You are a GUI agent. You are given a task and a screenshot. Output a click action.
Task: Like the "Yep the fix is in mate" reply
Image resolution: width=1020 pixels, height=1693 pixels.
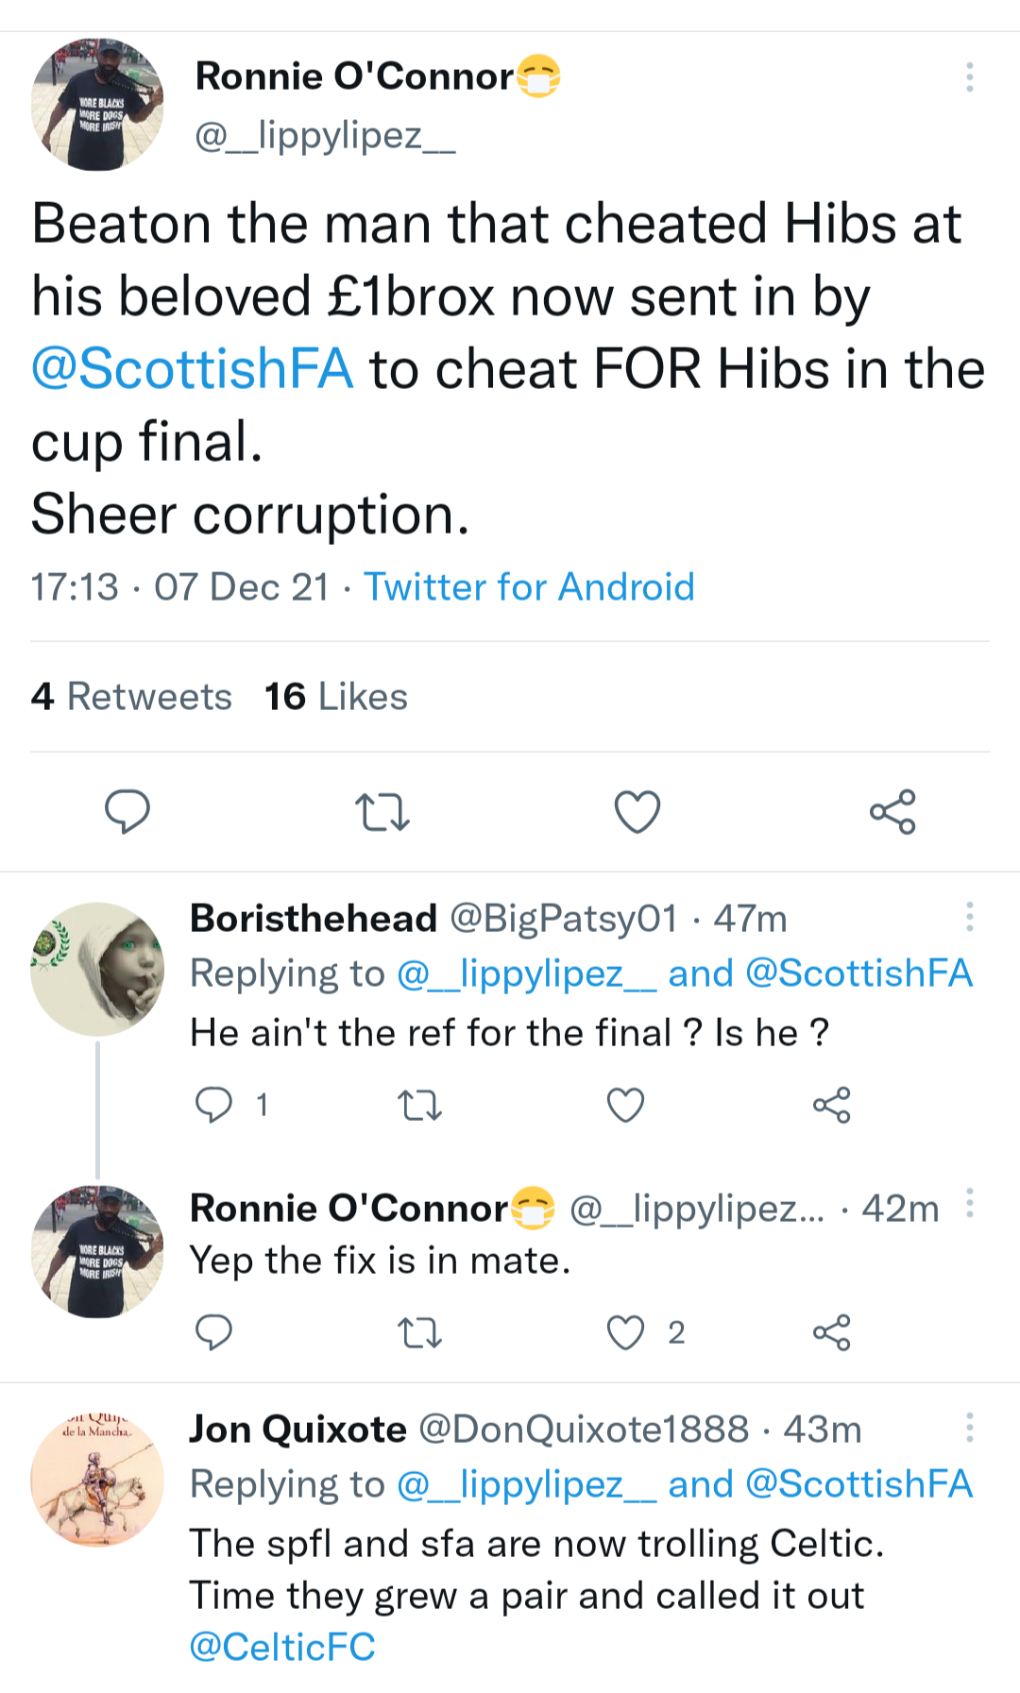click(625, 1332)
